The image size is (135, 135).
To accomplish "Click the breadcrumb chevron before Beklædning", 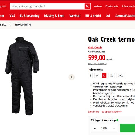I will (x=11, y=24).
